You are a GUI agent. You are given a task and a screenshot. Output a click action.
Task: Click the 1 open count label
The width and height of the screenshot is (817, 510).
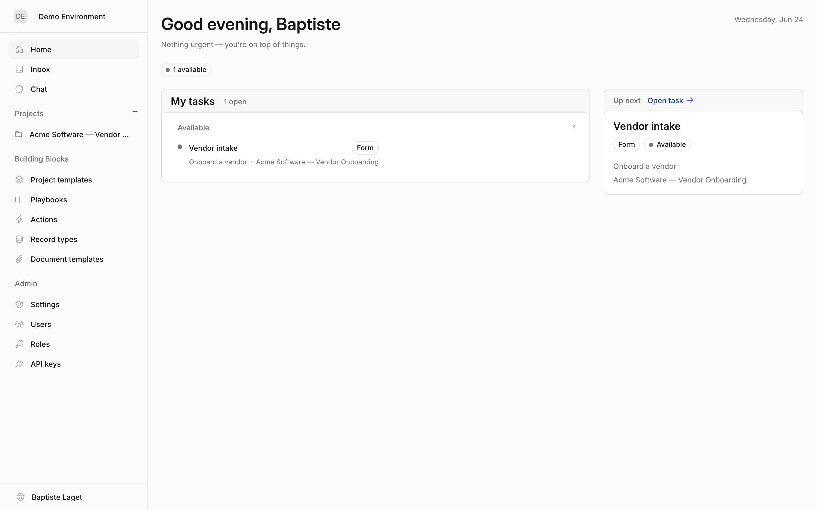pos(235,101)
